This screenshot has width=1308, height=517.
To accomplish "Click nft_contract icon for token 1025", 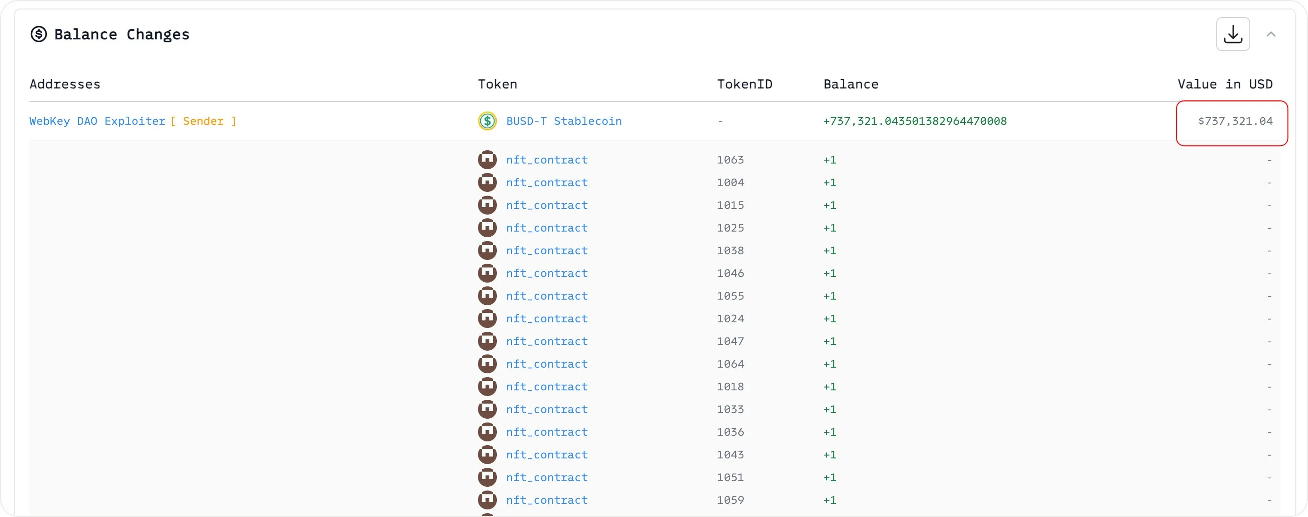I will (x=487, y=228).
